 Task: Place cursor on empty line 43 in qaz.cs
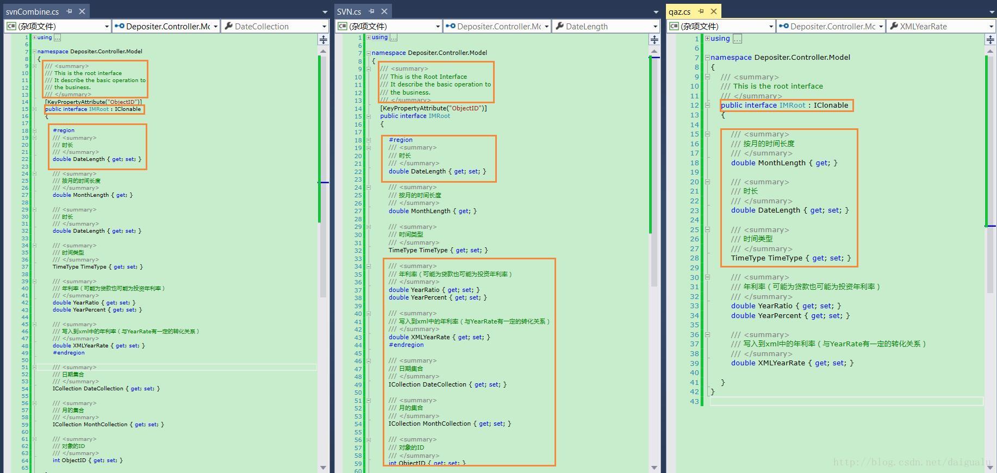[x=846, y=401]
